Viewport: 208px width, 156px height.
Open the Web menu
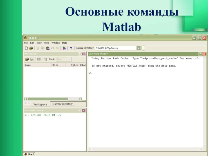click(47, 43)
